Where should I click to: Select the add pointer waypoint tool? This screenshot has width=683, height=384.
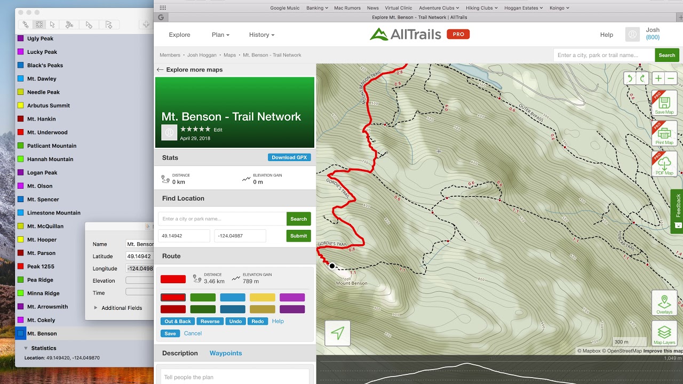click(x=89, y=25)
